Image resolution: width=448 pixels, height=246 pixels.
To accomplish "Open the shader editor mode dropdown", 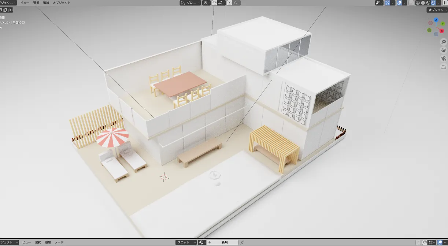I will [x=9, y=242].
